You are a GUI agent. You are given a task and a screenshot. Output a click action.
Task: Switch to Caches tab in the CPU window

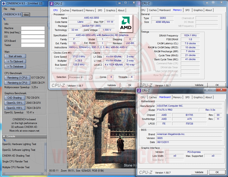(65, 10)
